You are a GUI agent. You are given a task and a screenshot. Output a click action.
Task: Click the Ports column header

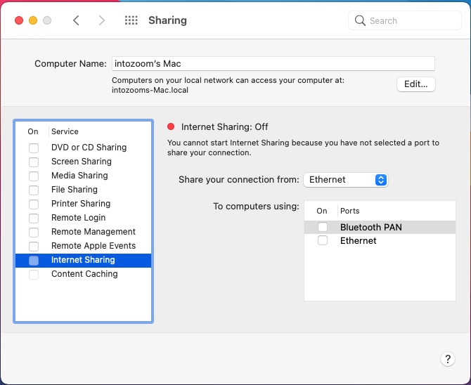tap(349, 211)
